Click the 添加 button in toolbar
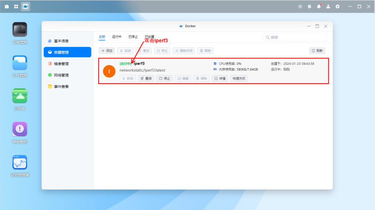This screenshot has width=375, height=210. click(x=107, y=51)
